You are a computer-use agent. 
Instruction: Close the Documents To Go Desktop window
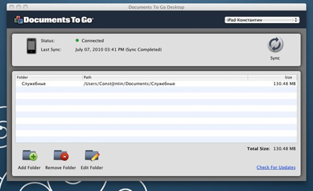[12, 7]
